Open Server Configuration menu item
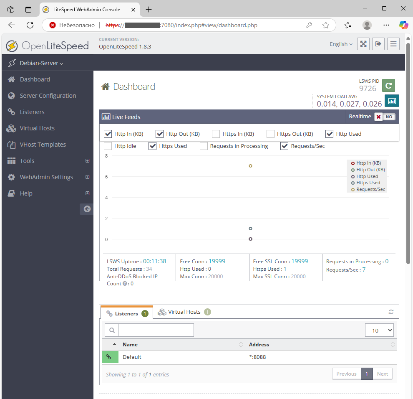Image resolution: width=413 pixels, height=399 pixels. 48,96
